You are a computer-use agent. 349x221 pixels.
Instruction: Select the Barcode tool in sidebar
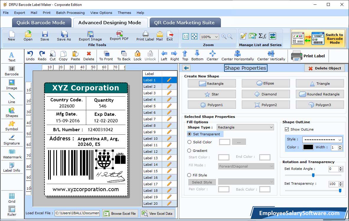click(x=12, y=71)
